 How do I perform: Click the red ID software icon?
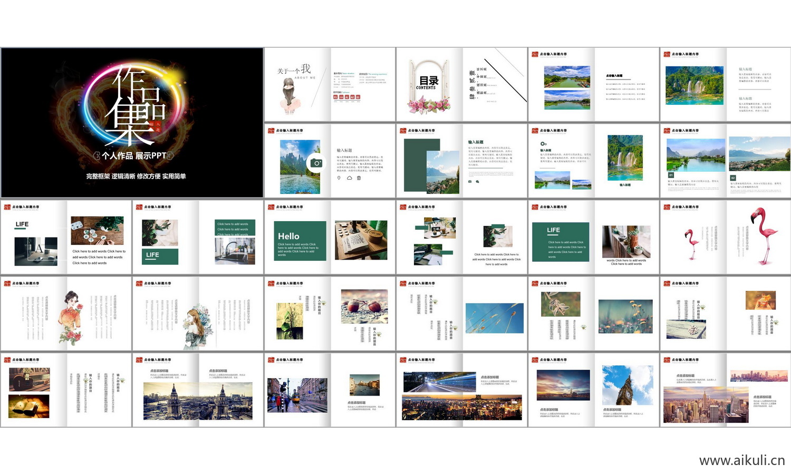pyautogui.click(x=358, y=97)
